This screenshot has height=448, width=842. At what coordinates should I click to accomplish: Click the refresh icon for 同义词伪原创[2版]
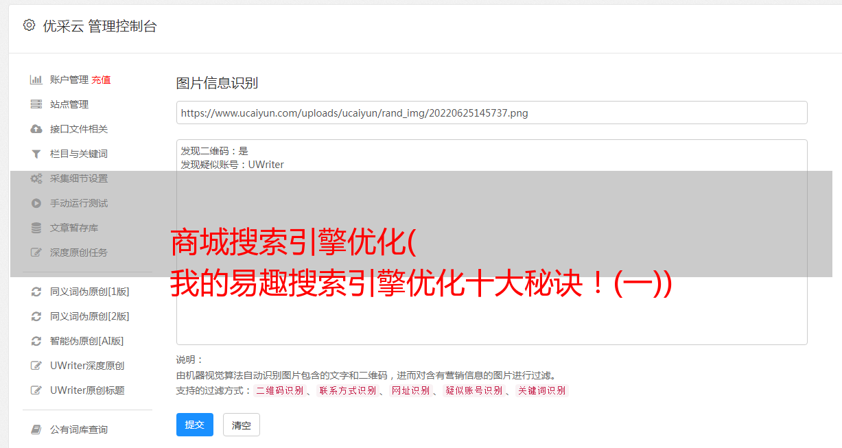tap(36, 316)
